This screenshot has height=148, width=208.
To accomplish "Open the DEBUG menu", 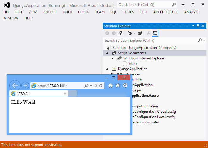I will (83, 12).
